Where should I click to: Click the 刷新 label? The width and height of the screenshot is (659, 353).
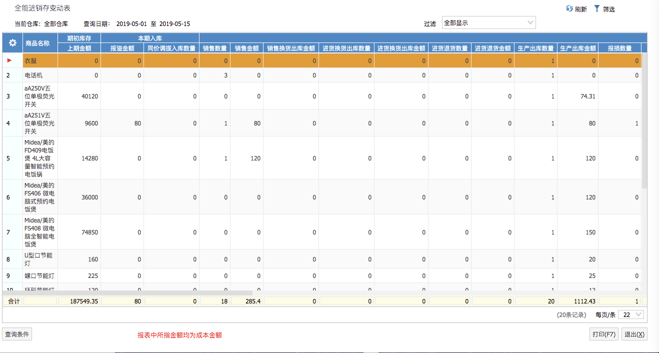tap(580, 9)
